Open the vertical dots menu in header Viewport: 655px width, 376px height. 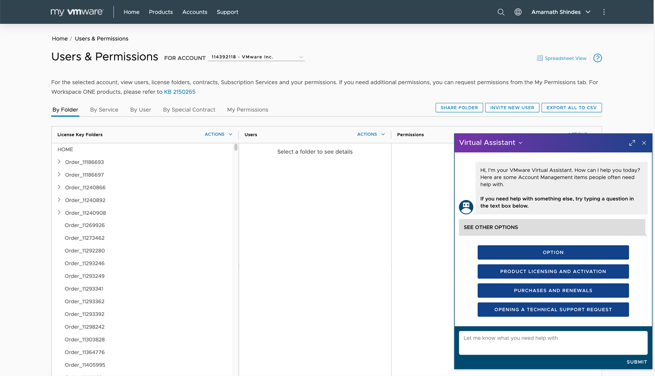(x=604, y=12)
